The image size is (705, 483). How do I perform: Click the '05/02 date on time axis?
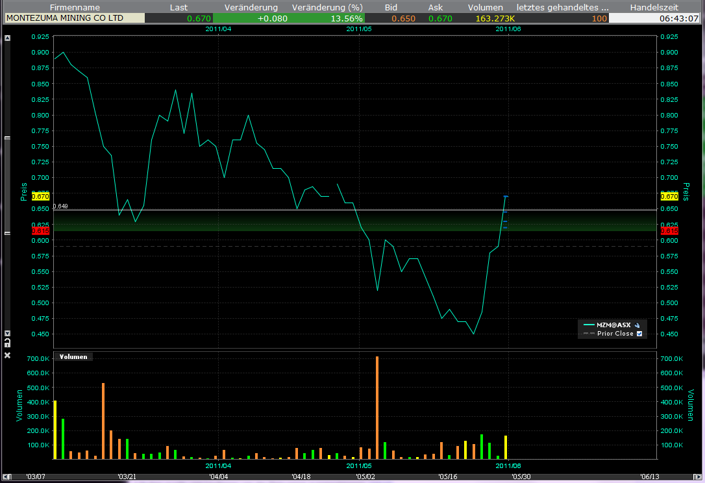coord(364,476)
